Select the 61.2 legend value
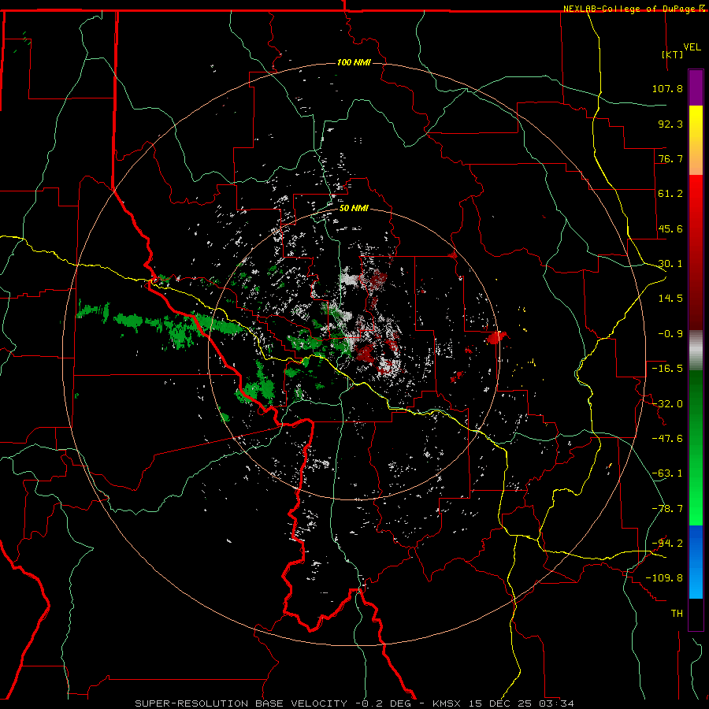 click(x=670, y=194)
